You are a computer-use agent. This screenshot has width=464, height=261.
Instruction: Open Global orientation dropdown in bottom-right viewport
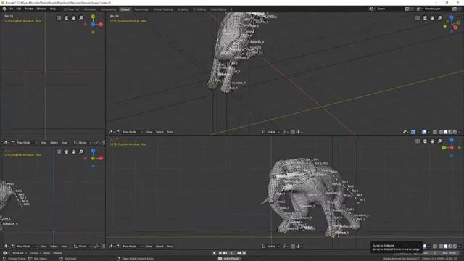pyautogui.click(x=270, y=246)
